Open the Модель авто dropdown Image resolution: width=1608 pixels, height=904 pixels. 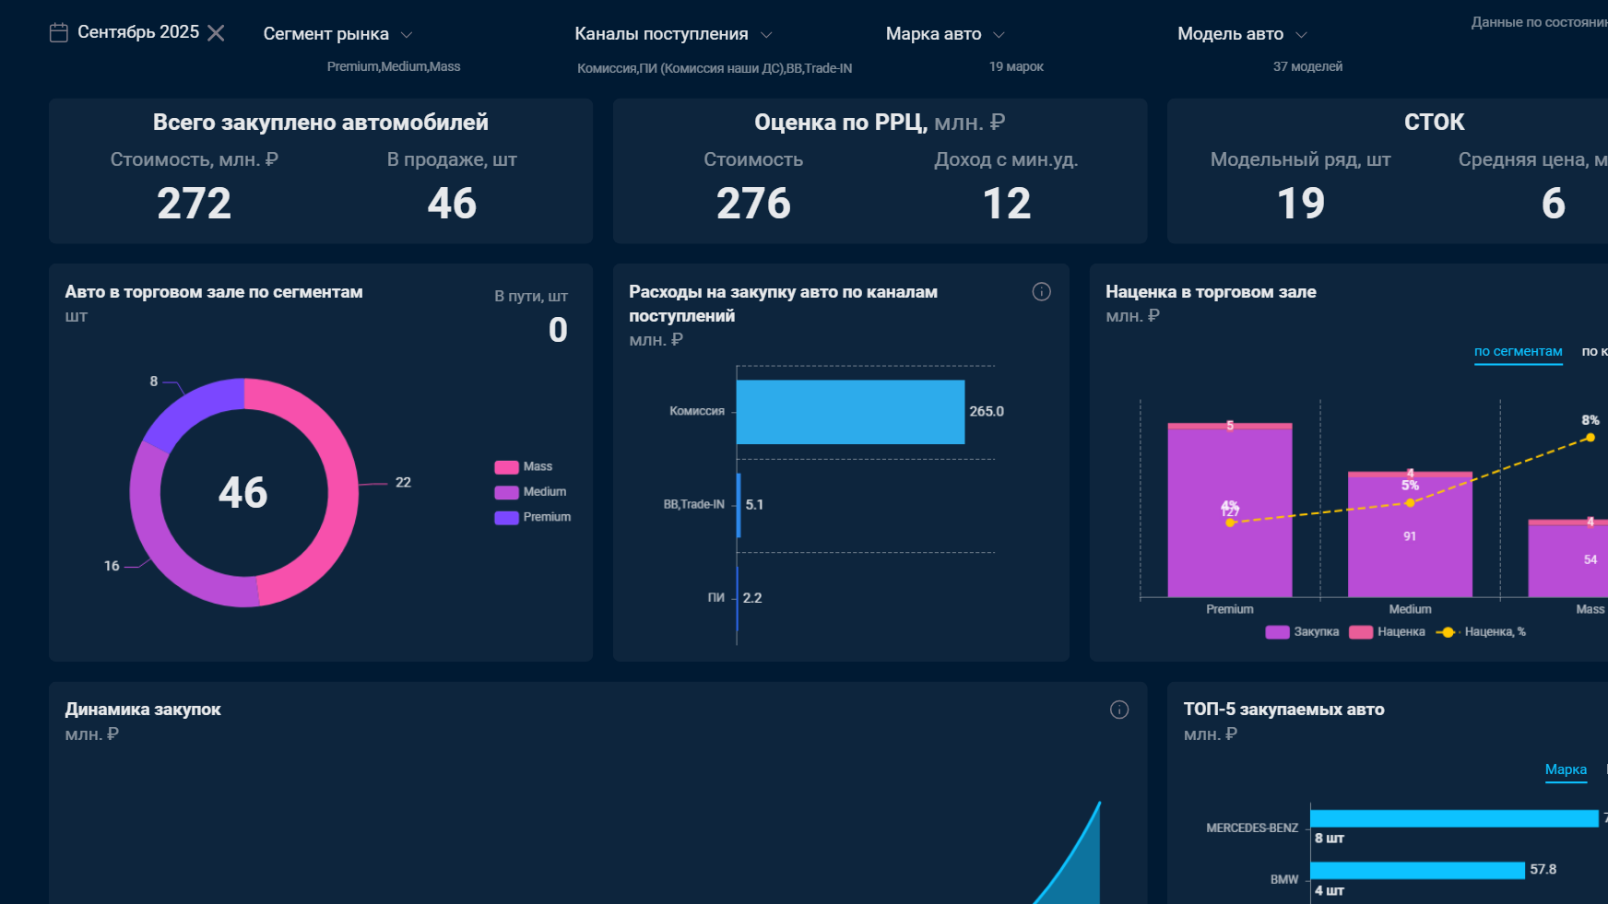pos(1241,34)
